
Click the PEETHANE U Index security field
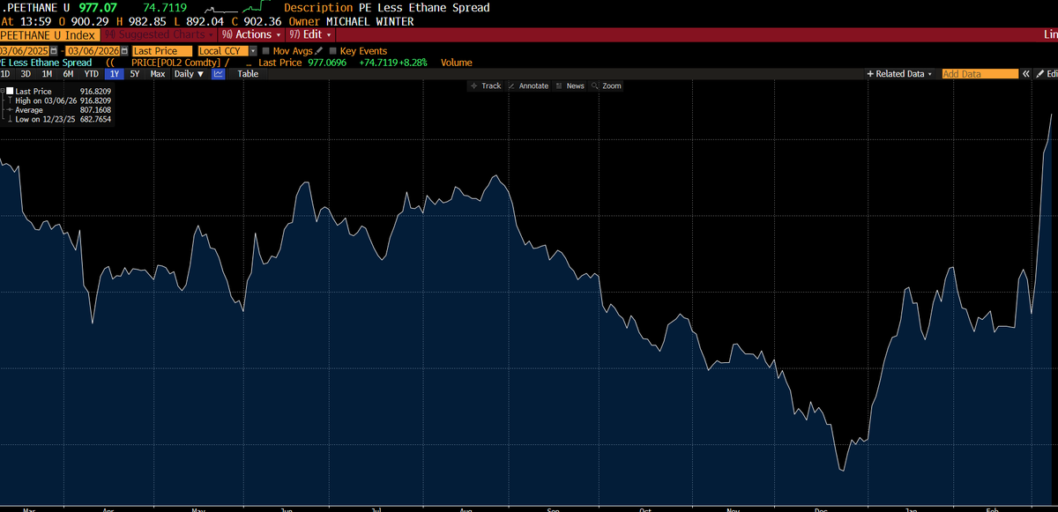click(48, 34)
